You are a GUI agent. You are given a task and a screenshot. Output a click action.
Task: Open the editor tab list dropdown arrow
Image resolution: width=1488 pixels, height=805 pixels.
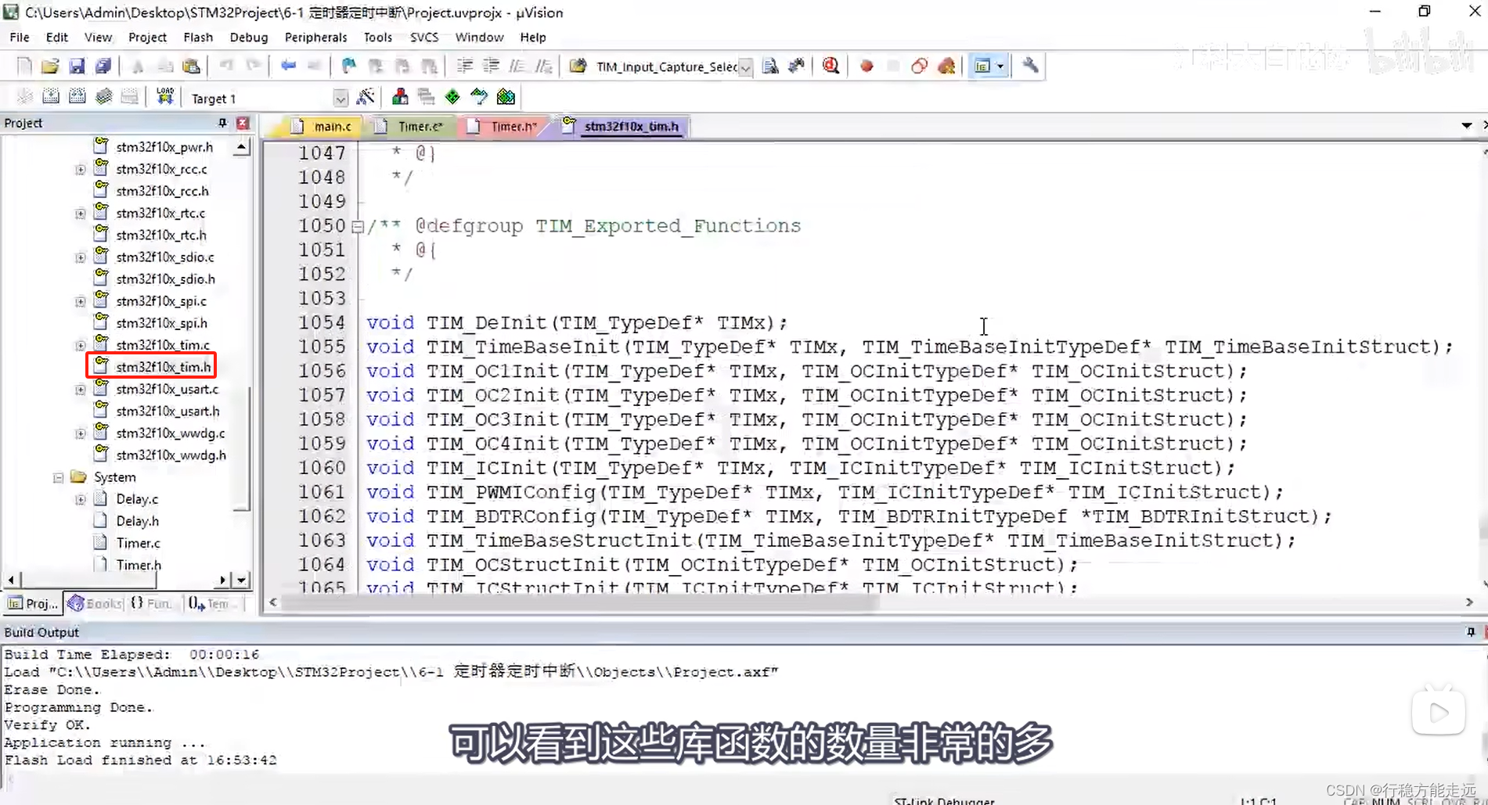point(1466,125)
